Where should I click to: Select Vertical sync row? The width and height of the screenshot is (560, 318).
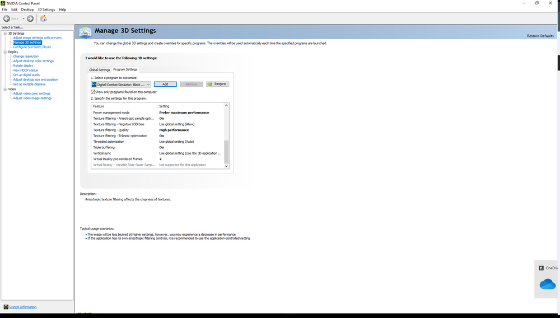tap(157, 153)
